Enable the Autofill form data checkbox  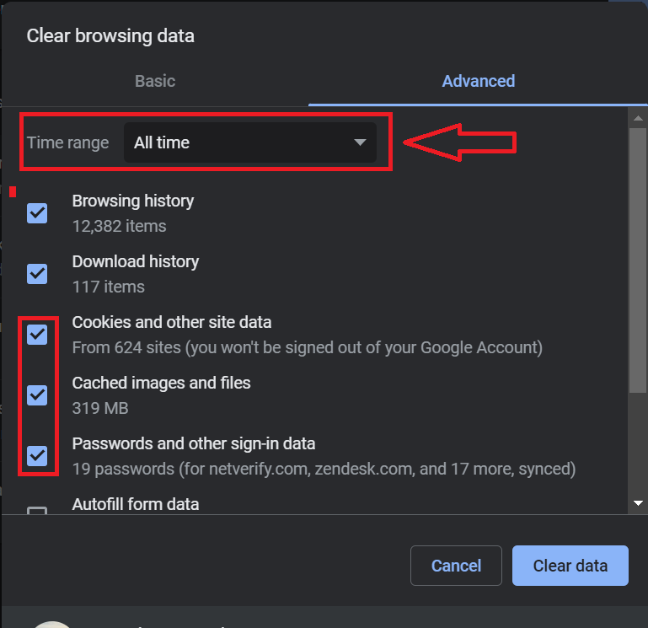37,509
